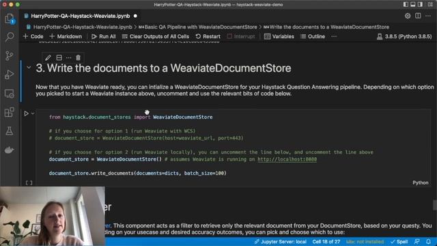Click Write the documents breadcrumb

pyautogui.click(x=326, y=27)
